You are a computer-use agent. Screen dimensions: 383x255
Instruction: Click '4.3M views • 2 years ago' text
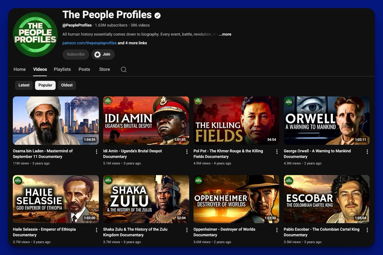pos(303,163)
